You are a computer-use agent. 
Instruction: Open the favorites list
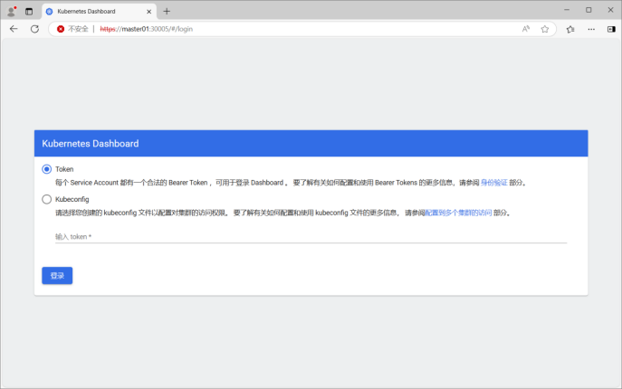[x=570, y=29]
